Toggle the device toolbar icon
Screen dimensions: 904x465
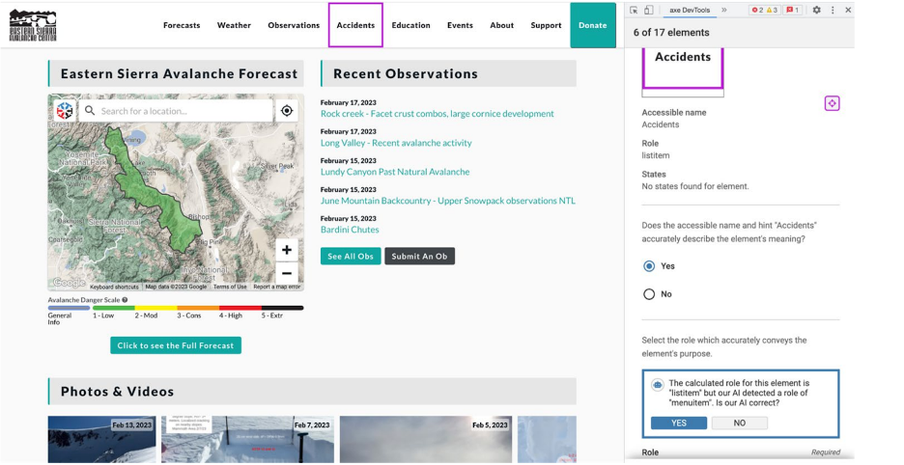[x=648, y=10]
